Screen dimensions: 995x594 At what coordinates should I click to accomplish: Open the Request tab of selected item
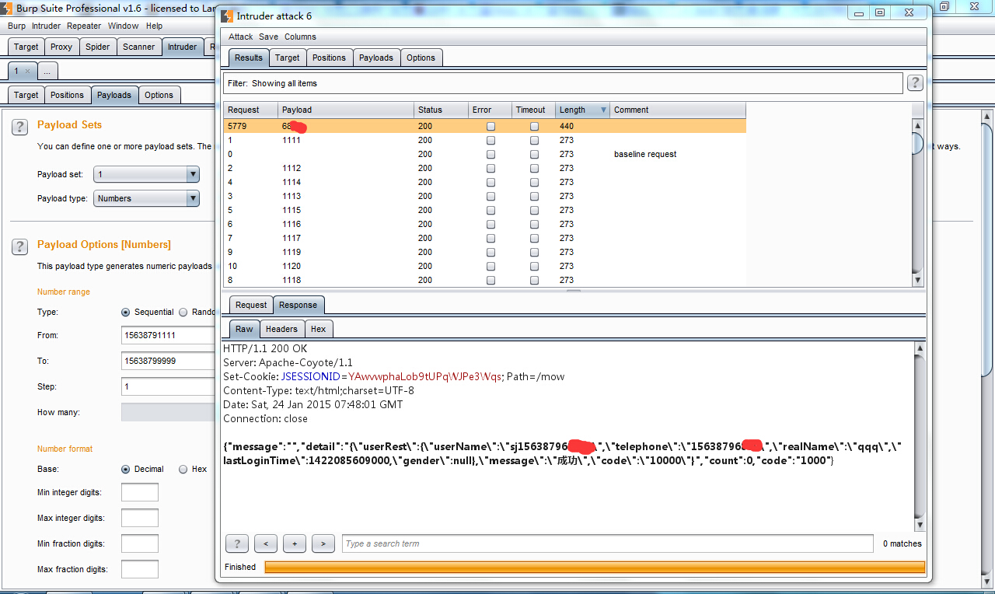click(251, 305)
